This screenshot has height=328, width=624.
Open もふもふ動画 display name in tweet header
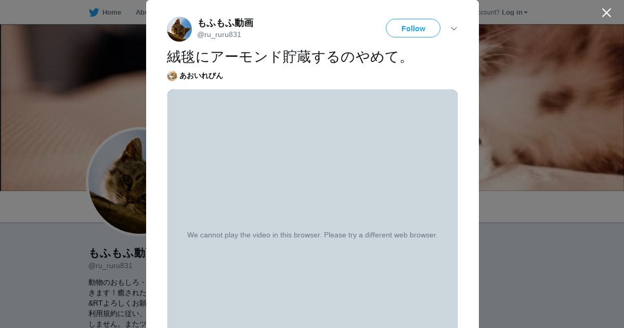pyautogui.click(x=225, y=23)
